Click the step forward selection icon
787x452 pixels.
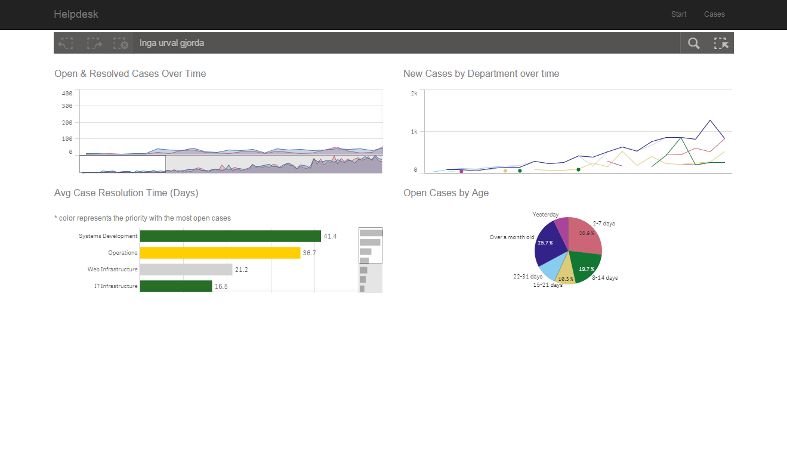click(94, 43)
